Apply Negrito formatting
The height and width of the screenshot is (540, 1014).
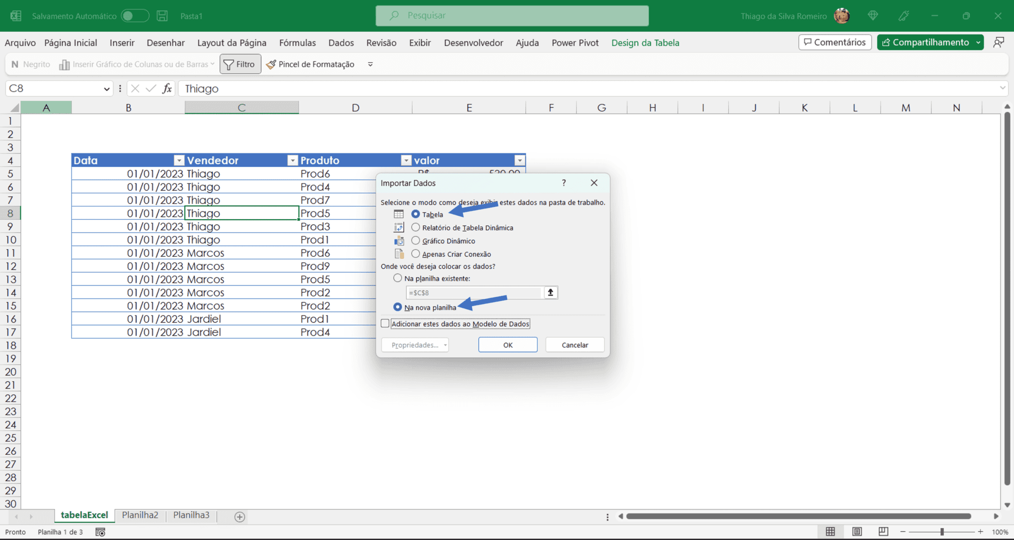pos(30,64)
